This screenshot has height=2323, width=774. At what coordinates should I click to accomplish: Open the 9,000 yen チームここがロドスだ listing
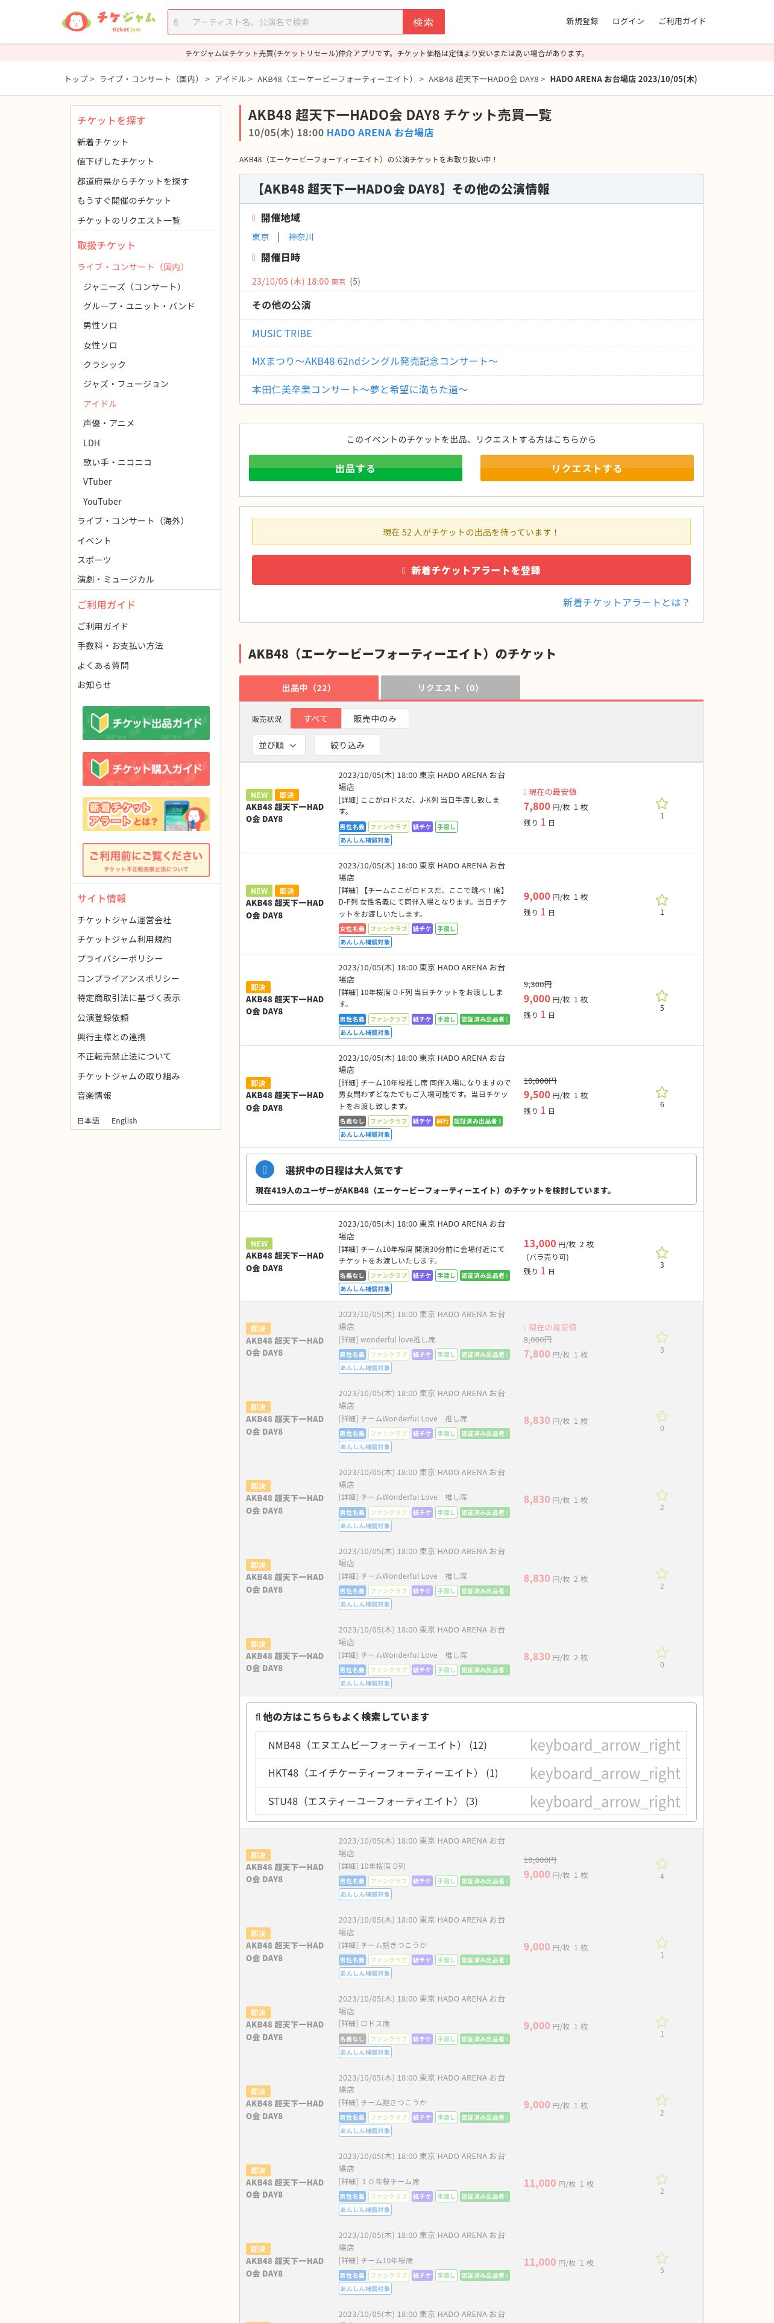471,903
